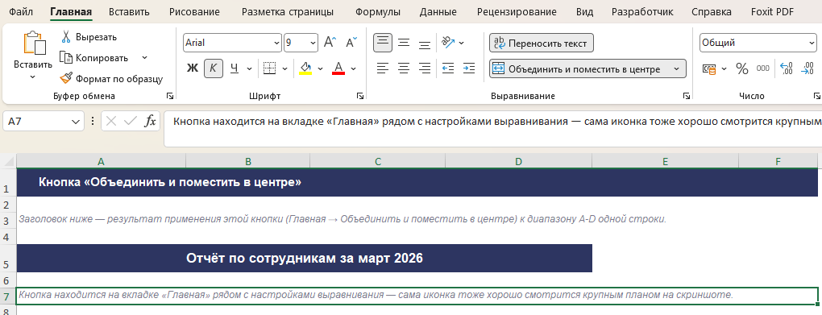Apply percent style format
Image resolution: width=822 pixels, height=315 pixels.
741,68
